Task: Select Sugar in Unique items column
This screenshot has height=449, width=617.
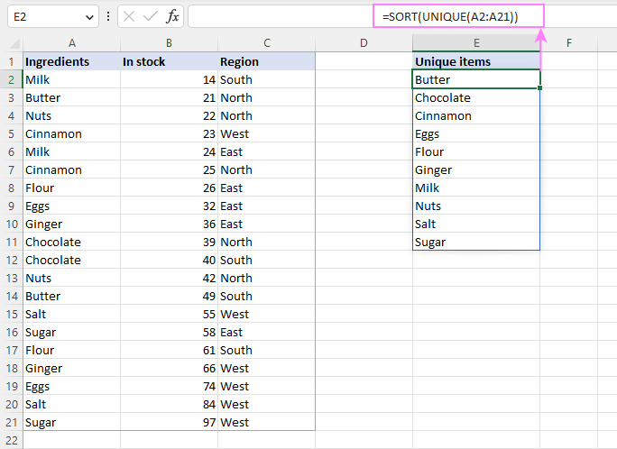Action: click(476, 243)
